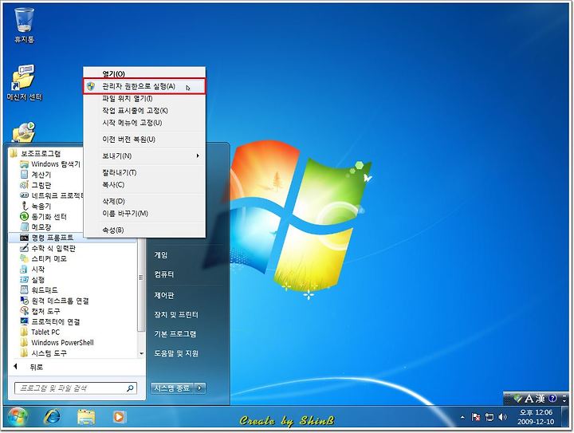The height and width of the screenshot is (433, 574).
Task: Click program list scrollbar down arrow
Action: click(x=141, y=353)
